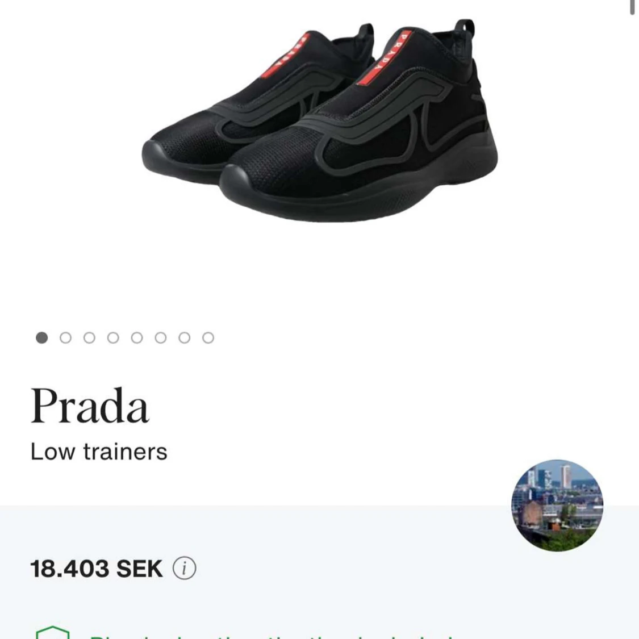Select the second image carousel dot
639x639 pixels.
point(65,337)
